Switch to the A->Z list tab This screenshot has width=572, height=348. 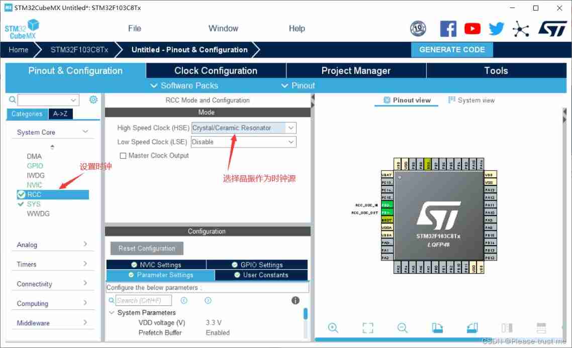click(x=60, y=113)
